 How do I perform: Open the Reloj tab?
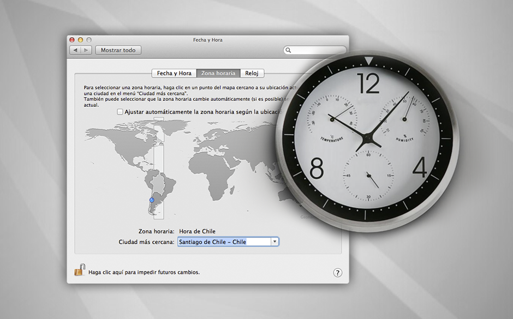252,73
